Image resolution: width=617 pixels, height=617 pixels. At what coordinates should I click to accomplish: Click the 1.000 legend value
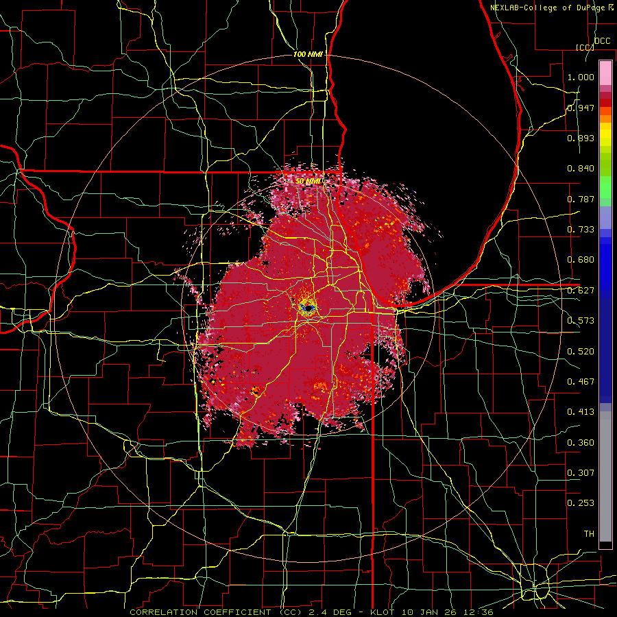click(581, 77)
